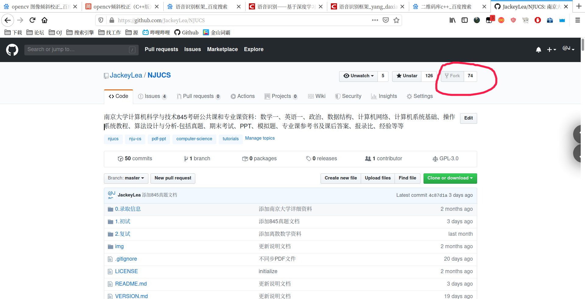The height and width of the screenshot is (299, 585).
Task: Open VERSION.md file
Action: tap(131, 296)
